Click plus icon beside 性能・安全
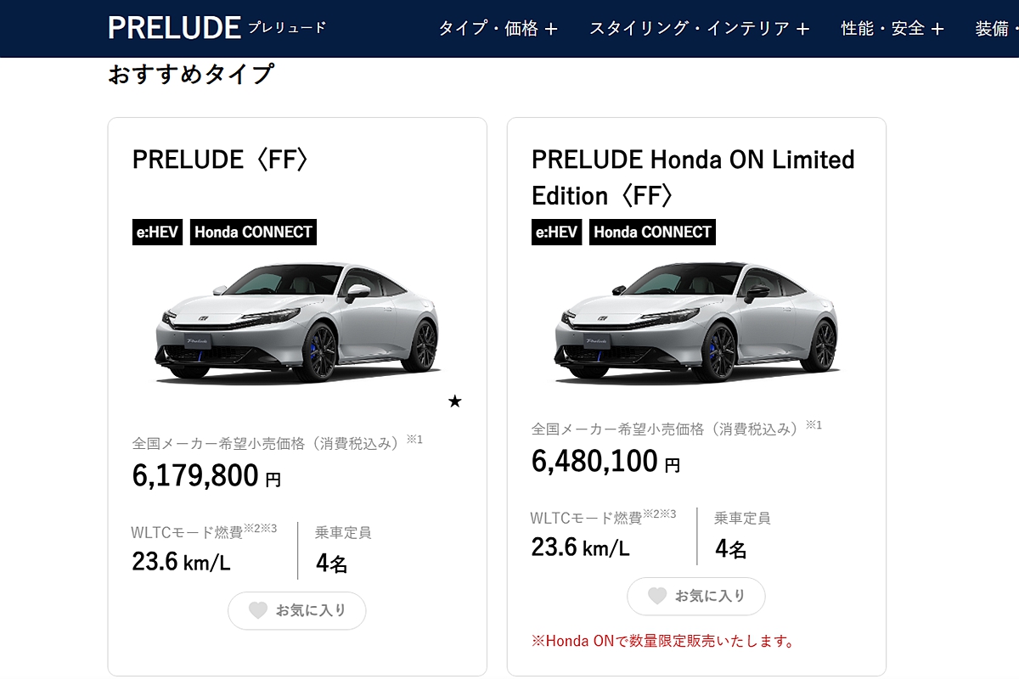 pyautogui.click(x=937, y=30)
